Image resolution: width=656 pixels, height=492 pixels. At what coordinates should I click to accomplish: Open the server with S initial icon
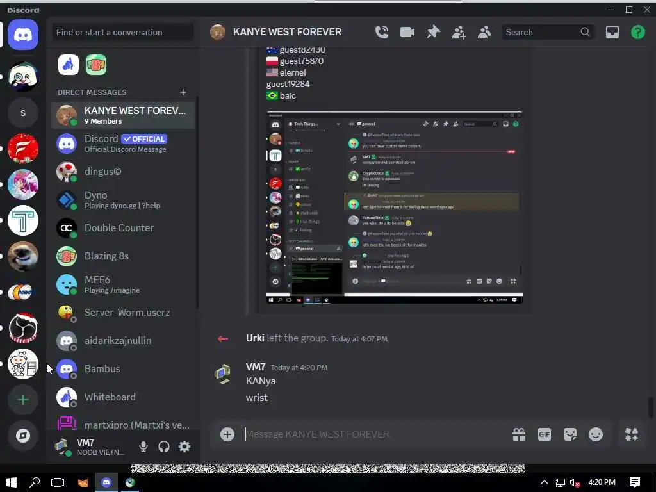point(23,113)
